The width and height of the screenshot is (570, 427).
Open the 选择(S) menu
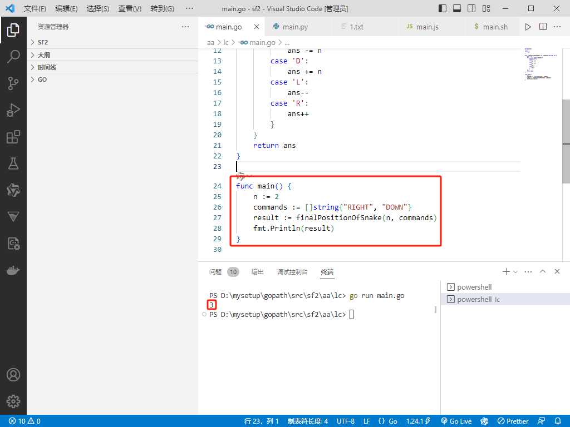click(x=98, y=8)
